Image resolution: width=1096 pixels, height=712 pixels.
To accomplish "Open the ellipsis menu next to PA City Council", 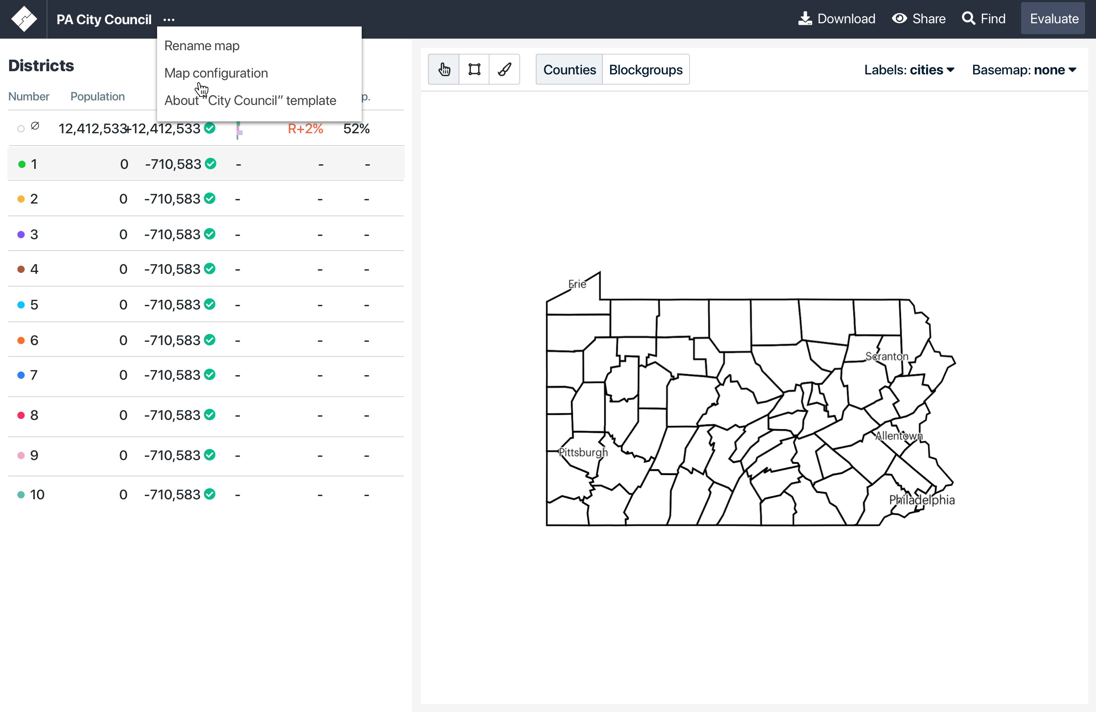I will click(x=169, y=19).
